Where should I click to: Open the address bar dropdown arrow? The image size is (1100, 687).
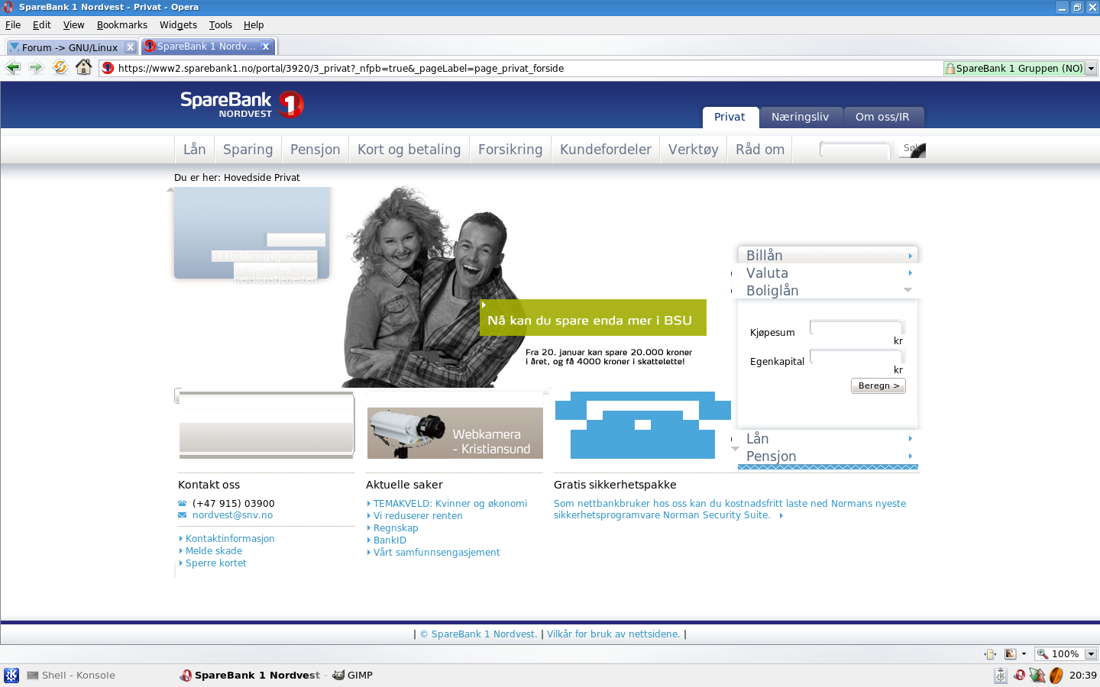click(x=1092, y=69)
